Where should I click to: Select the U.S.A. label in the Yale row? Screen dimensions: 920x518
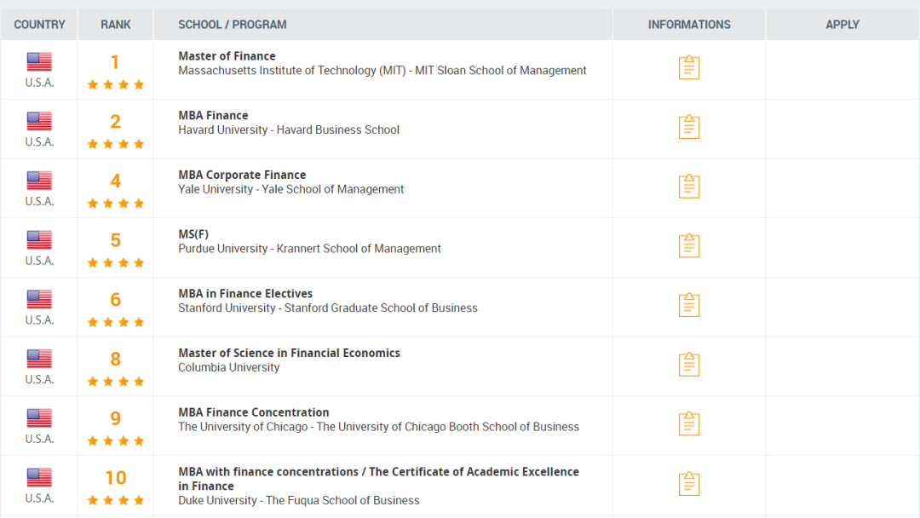pos(39,201)
